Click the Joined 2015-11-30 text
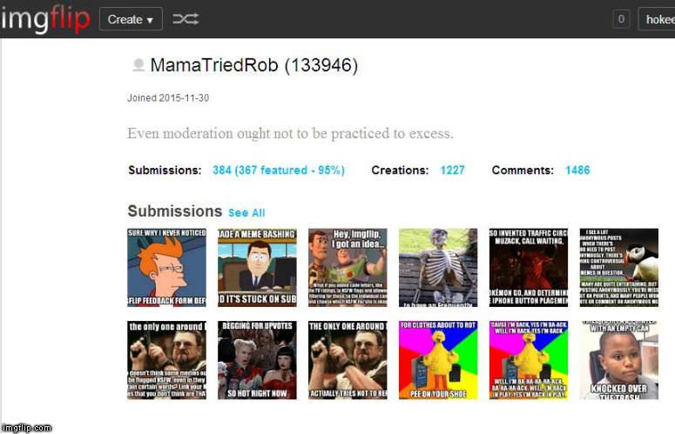675x434 pixels. click(x=168, y=98)
